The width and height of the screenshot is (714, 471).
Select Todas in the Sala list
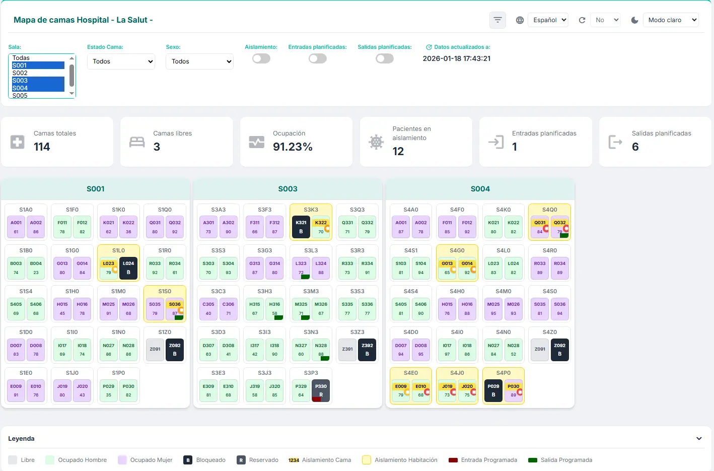coord(38,58)
